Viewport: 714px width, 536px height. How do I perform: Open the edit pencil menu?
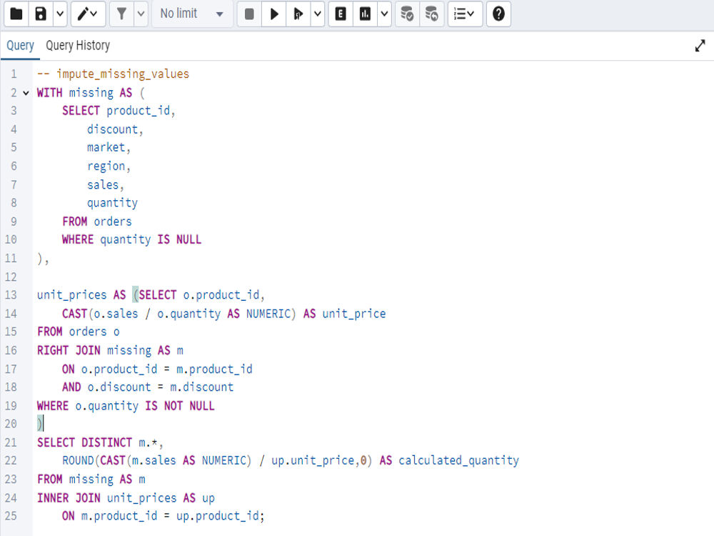pos(87,14)
